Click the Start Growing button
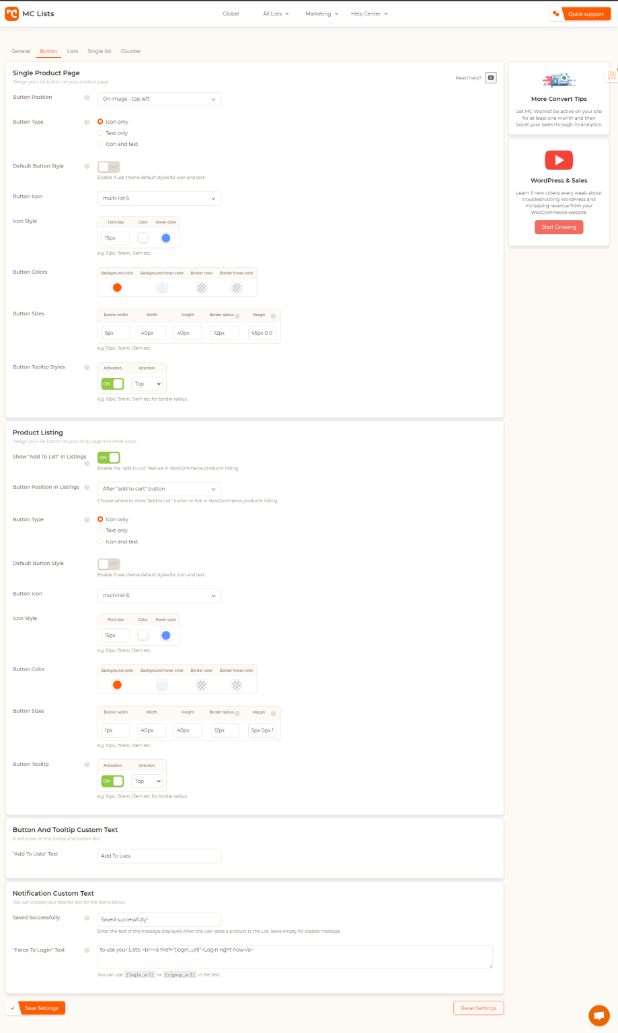The image size is (618, 1033). pos(559,227)
